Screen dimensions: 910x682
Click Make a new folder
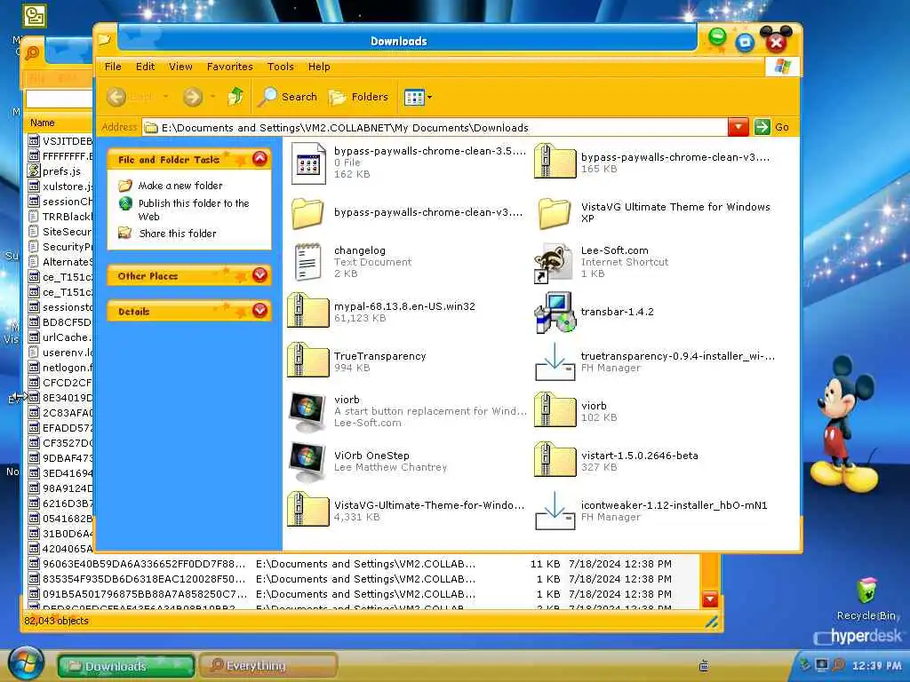point(180,186)
